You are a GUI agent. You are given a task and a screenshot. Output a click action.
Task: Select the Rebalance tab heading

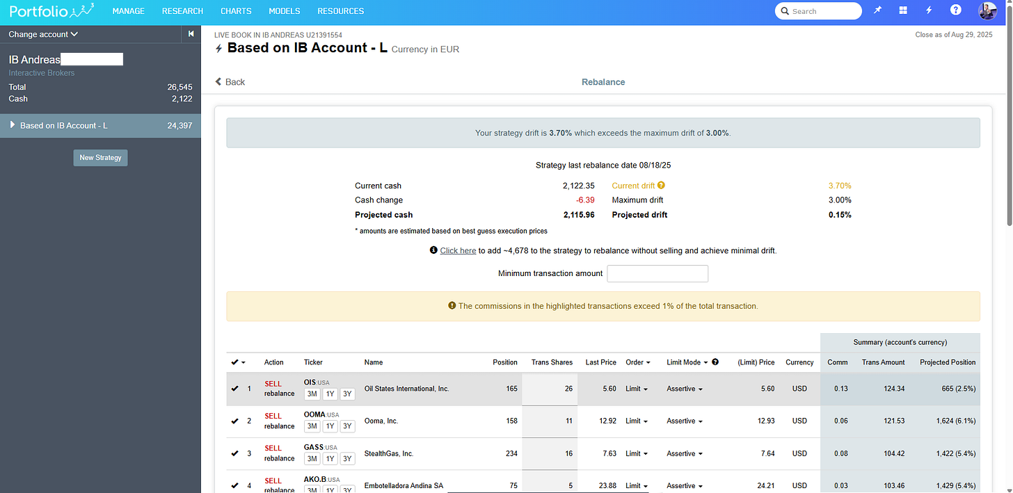pyautogui.click(x=603, y=82)
